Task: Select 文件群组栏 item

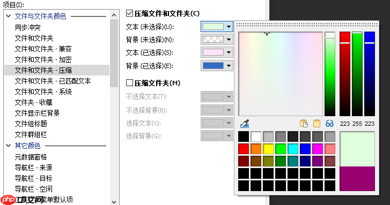Action: tap(31, 134)
